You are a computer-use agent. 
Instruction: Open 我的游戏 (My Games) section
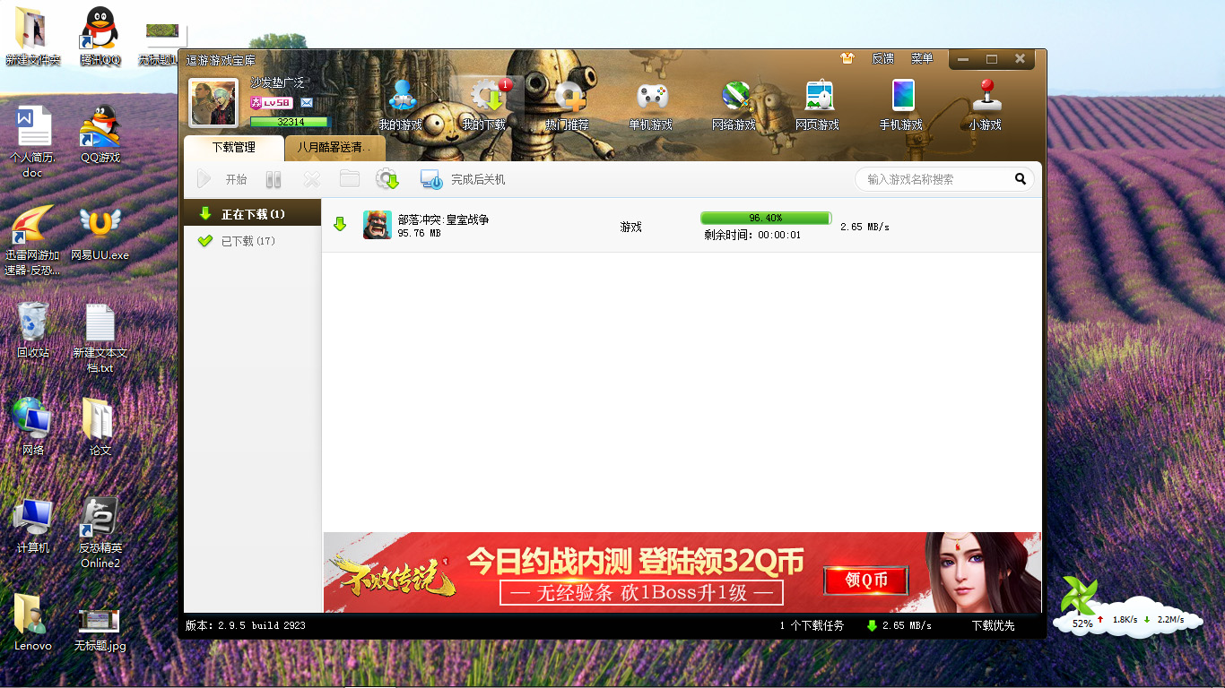point(401,107)
